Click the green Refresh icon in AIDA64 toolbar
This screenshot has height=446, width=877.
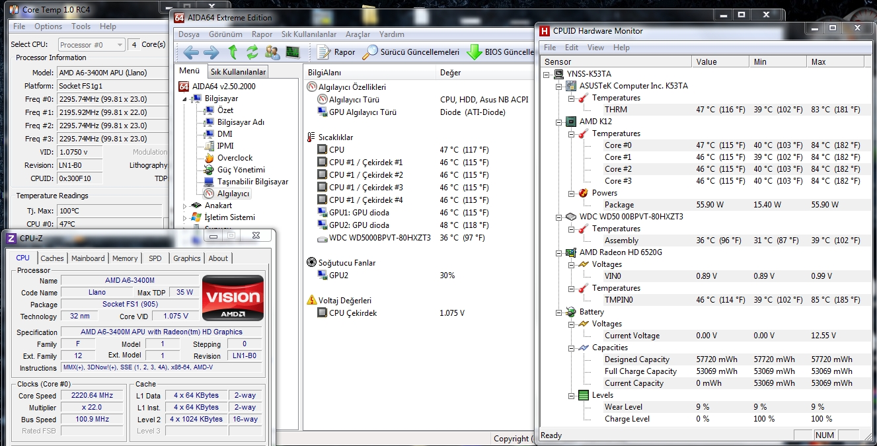(x=252, y=52)
